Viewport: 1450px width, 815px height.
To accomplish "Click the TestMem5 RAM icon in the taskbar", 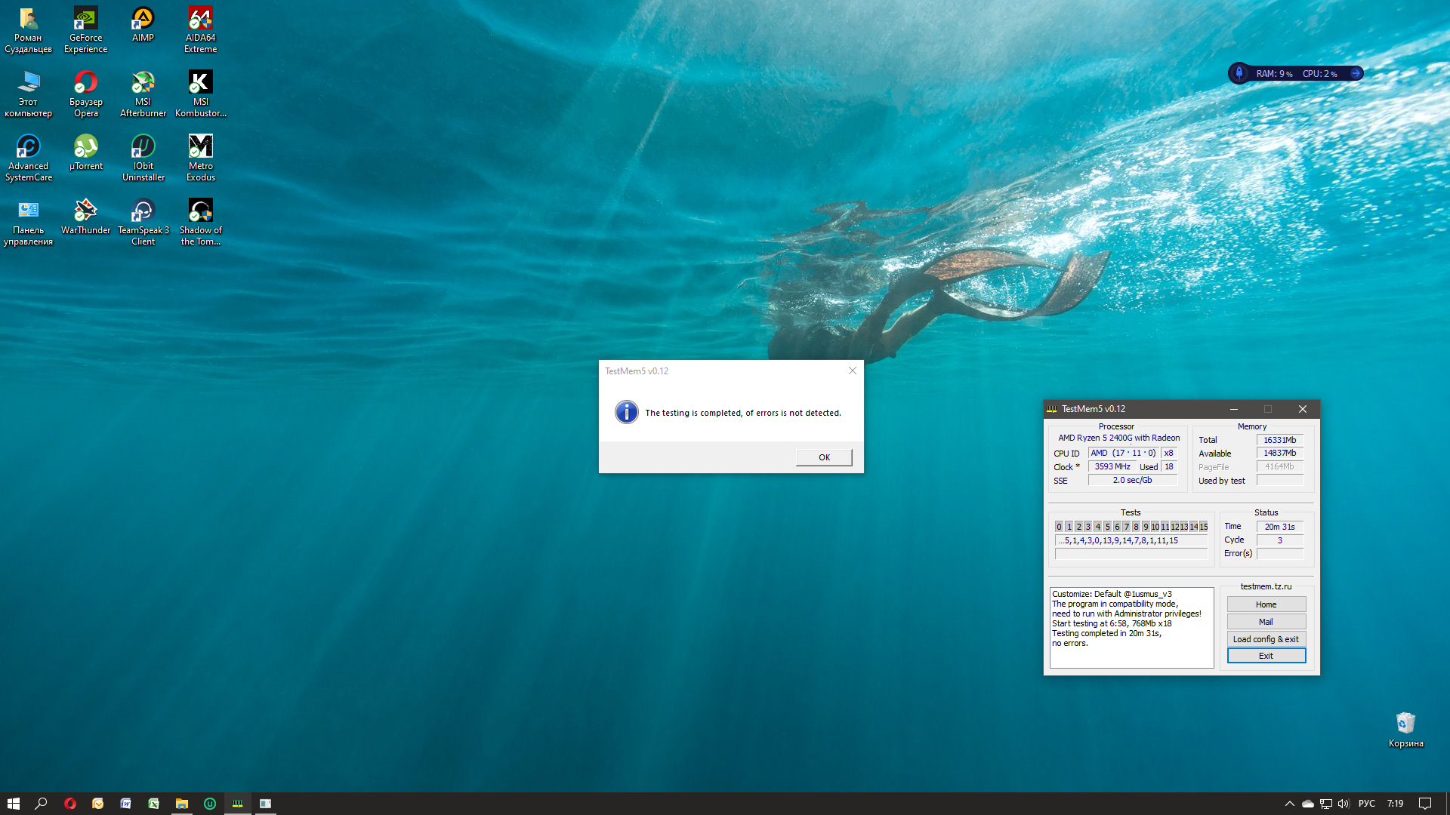I will pyautogui.click(x=237, y=804).
